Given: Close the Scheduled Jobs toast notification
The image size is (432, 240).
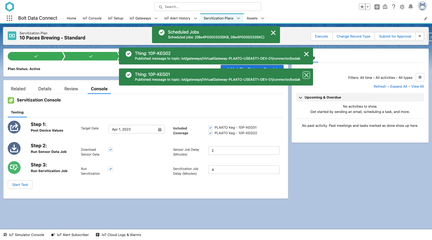Looking at the screenshot, I should coord(273,33).
